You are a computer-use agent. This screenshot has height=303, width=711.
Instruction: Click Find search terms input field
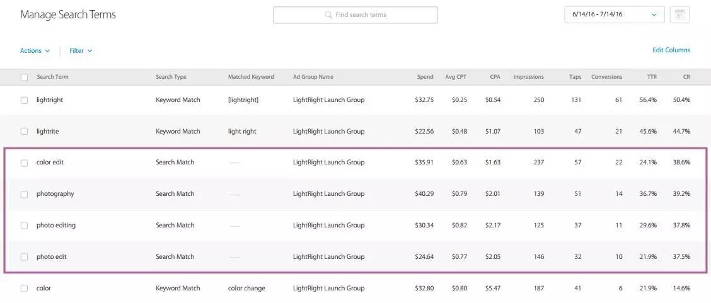(x=355, y=15)
